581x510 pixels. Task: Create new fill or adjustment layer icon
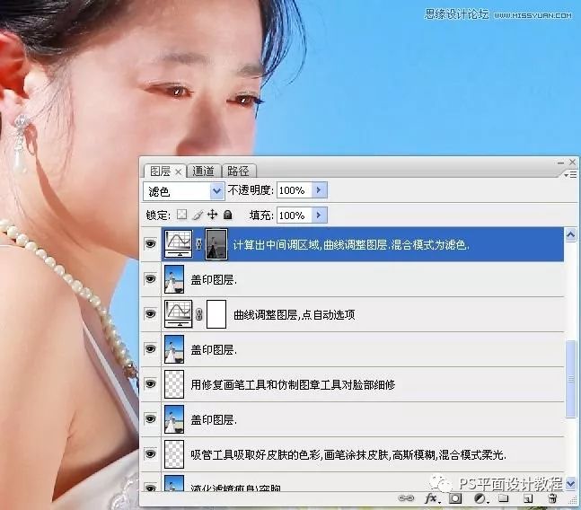(x=480, y=498)
